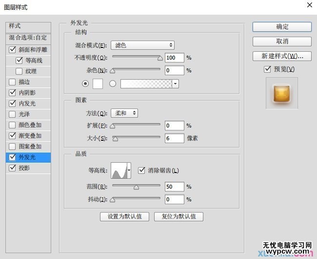Click the 确定 button
This screenshot has width=317, height=259.
click(x=282, y=27)
